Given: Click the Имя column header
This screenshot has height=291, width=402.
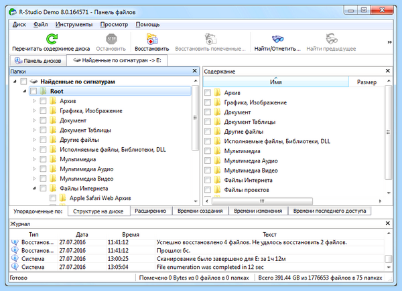Looking at the screenshot, I should 276,82.
